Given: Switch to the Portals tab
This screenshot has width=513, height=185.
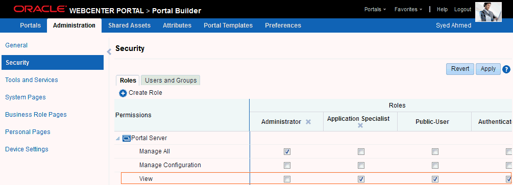Looking at the screenshot, I should [x=31, y=25].
